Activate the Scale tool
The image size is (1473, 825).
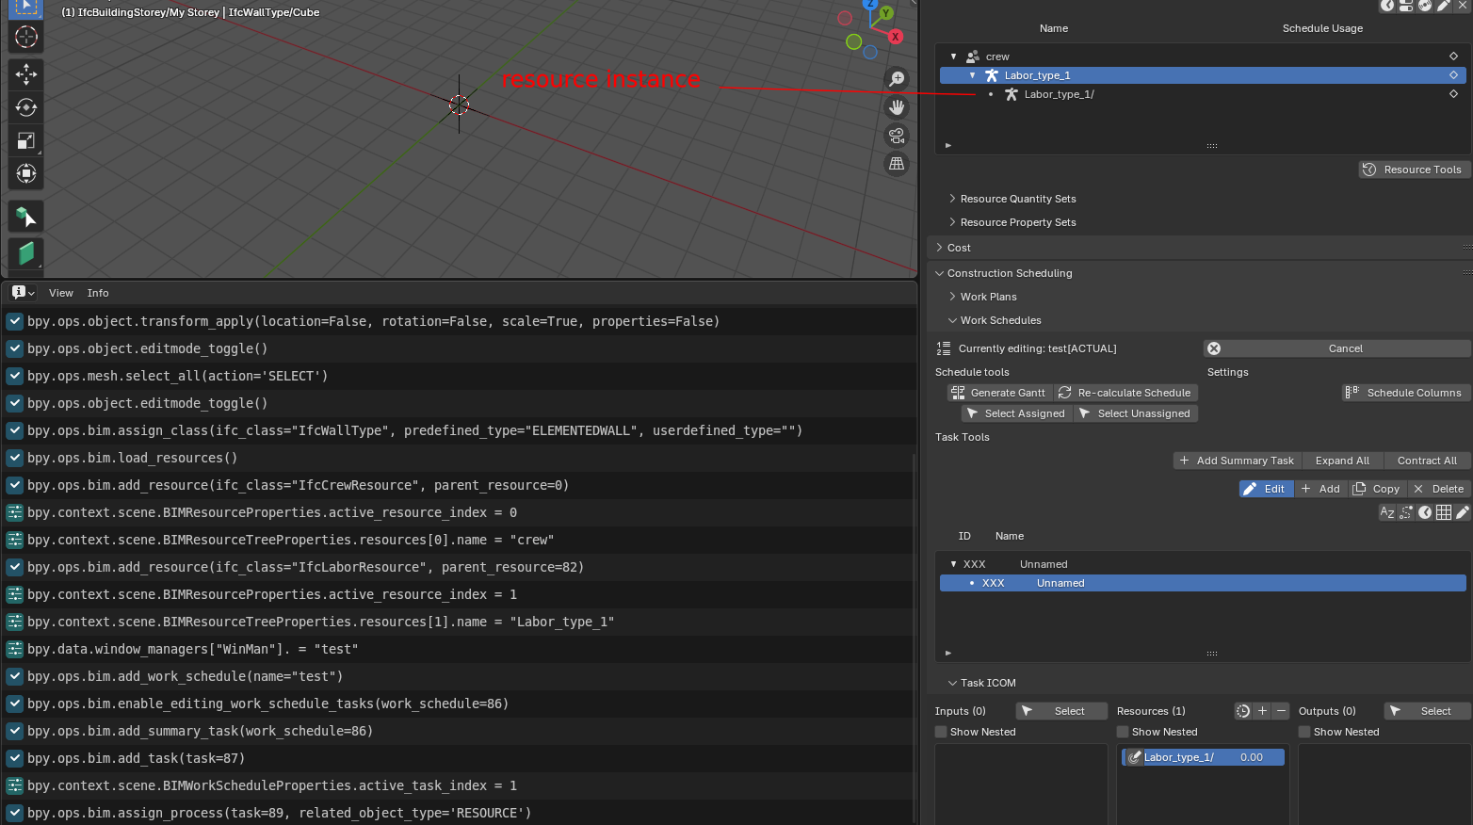coord(26,140)
